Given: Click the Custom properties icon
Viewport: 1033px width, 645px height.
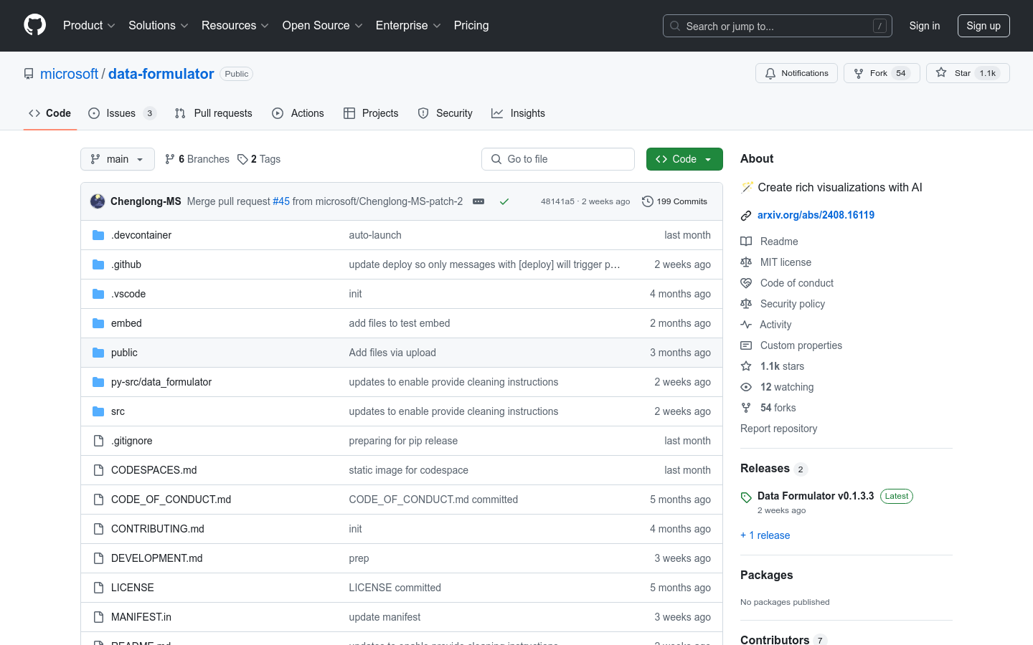Looking at the screenshot, I should click(x=746, y=345).
